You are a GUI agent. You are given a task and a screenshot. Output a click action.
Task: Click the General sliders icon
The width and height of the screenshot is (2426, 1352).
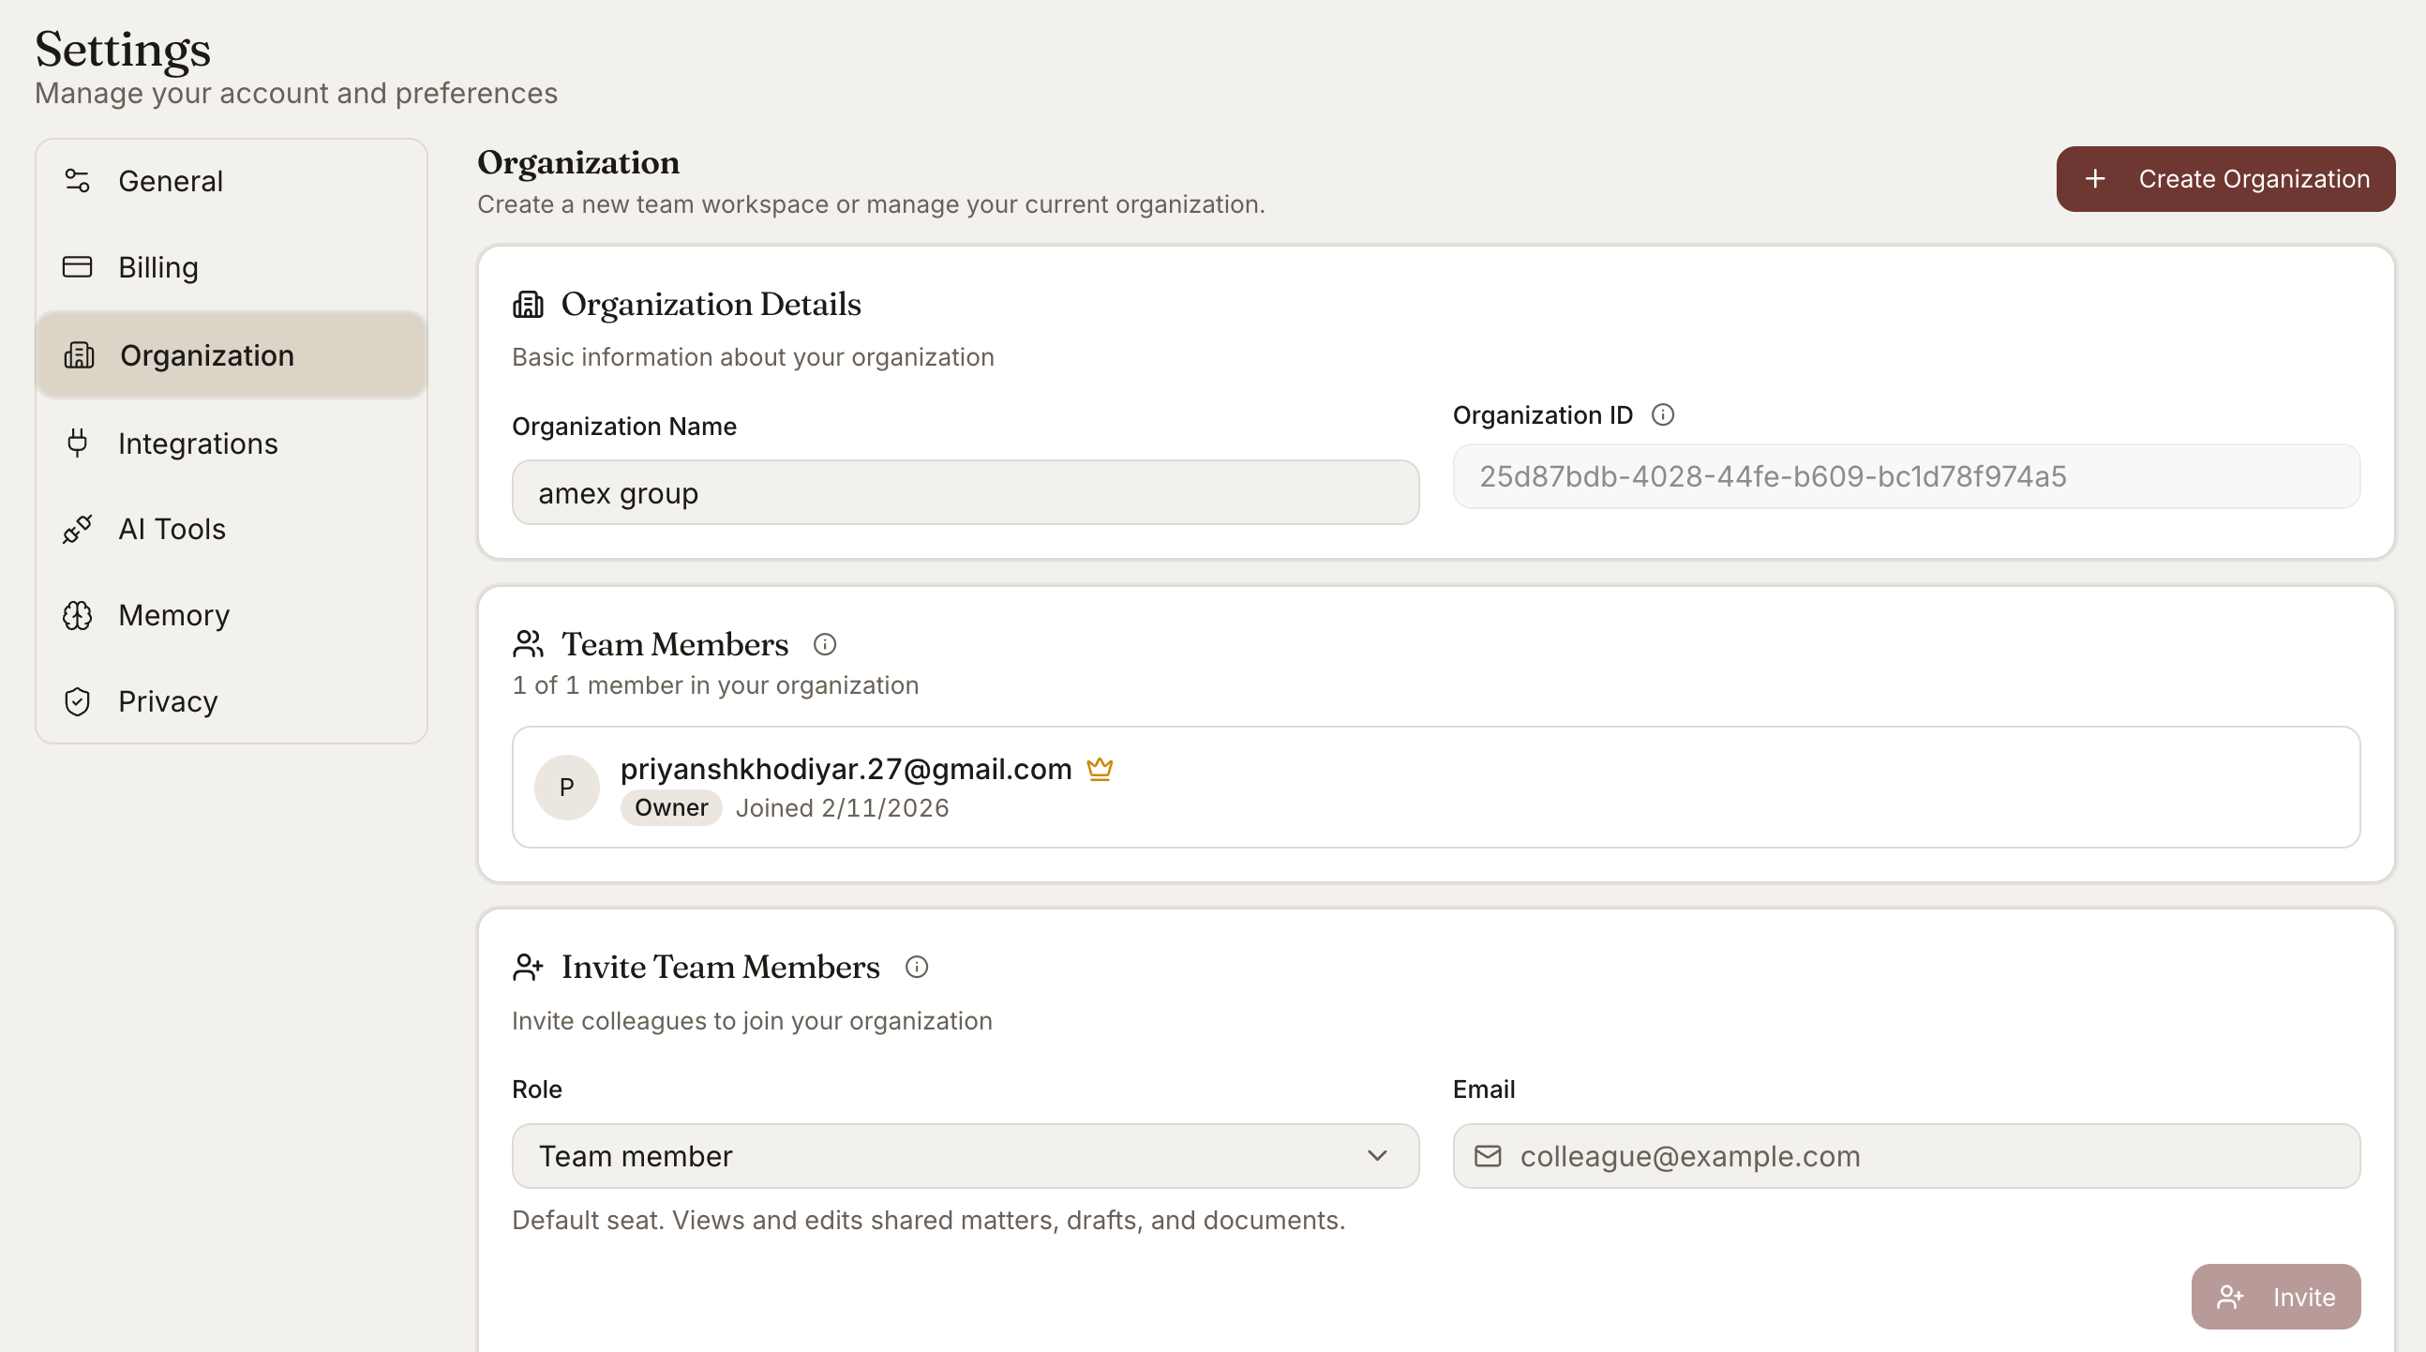[x=77, y=180]
